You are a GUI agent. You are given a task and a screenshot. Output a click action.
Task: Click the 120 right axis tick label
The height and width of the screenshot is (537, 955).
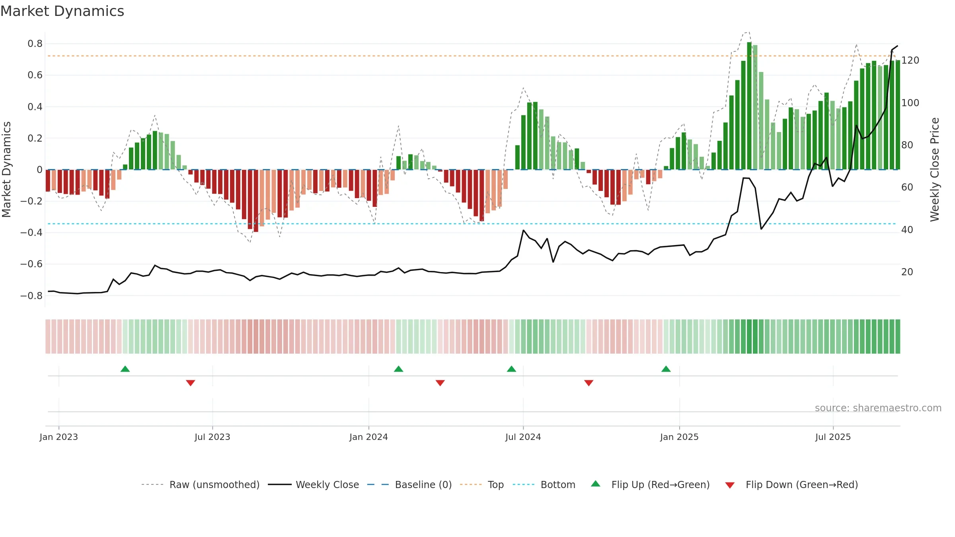(x=910, y=60)
